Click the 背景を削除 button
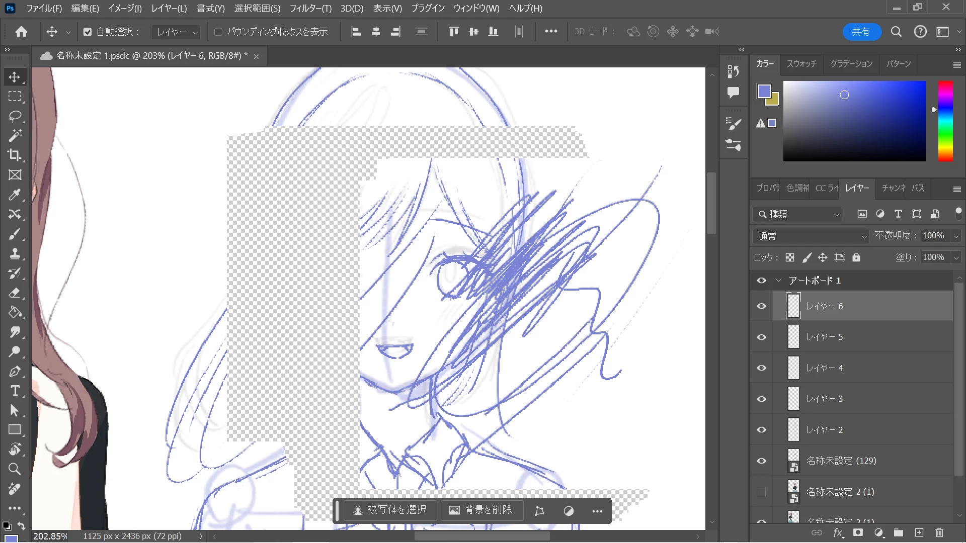This screenshot has width=966, height=543. 481,510
